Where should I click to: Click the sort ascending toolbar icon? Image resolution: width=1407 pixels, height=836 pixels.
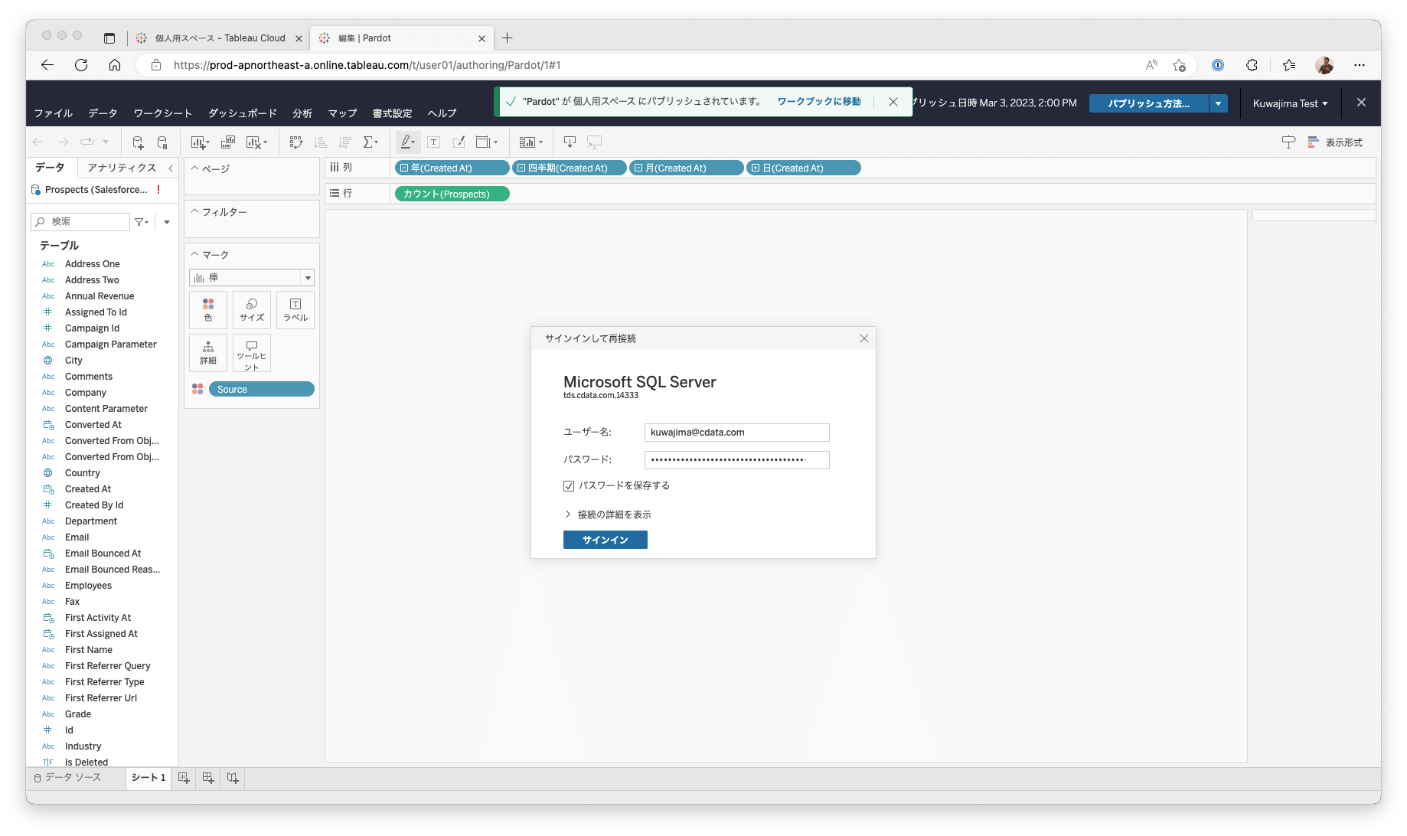[x=321, y=142]
